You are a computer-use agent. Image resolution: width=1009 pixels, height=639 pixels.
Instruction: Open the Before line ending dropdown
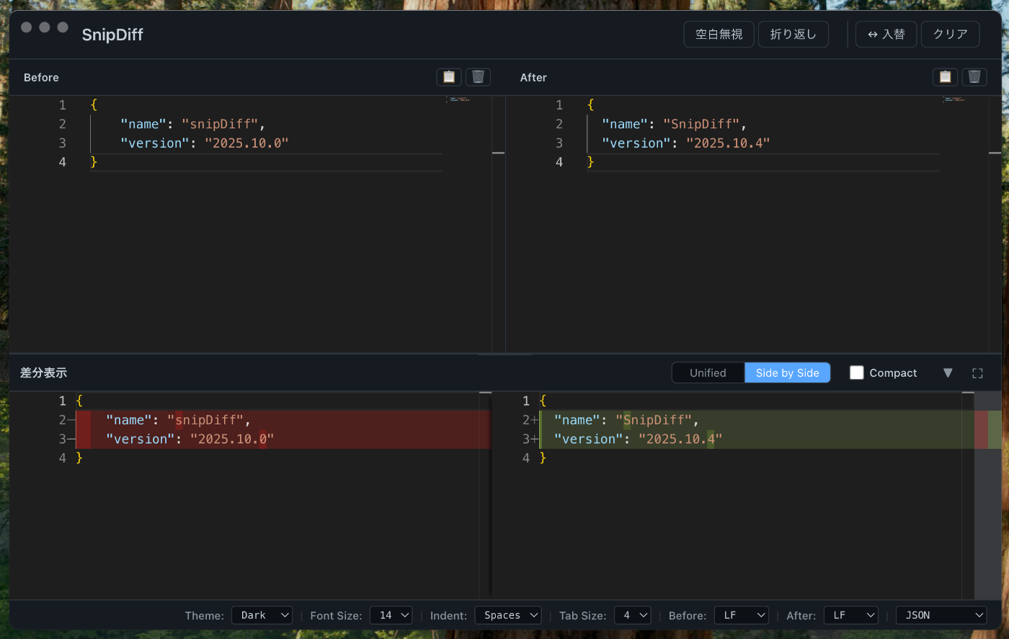point(742,615)
